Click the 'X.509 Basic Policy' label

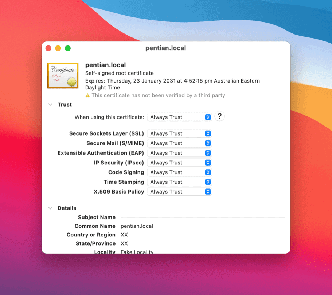(x=119, y=192)
